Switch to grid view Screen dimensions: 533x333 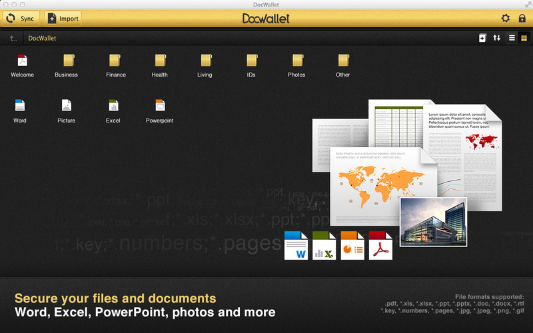click(x=523, y=38)
